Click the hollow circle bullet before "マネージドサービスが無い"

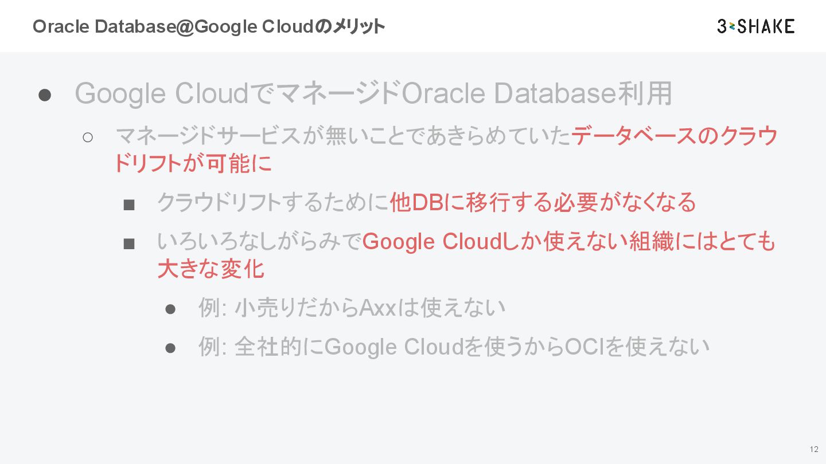(x=88, y=137)
